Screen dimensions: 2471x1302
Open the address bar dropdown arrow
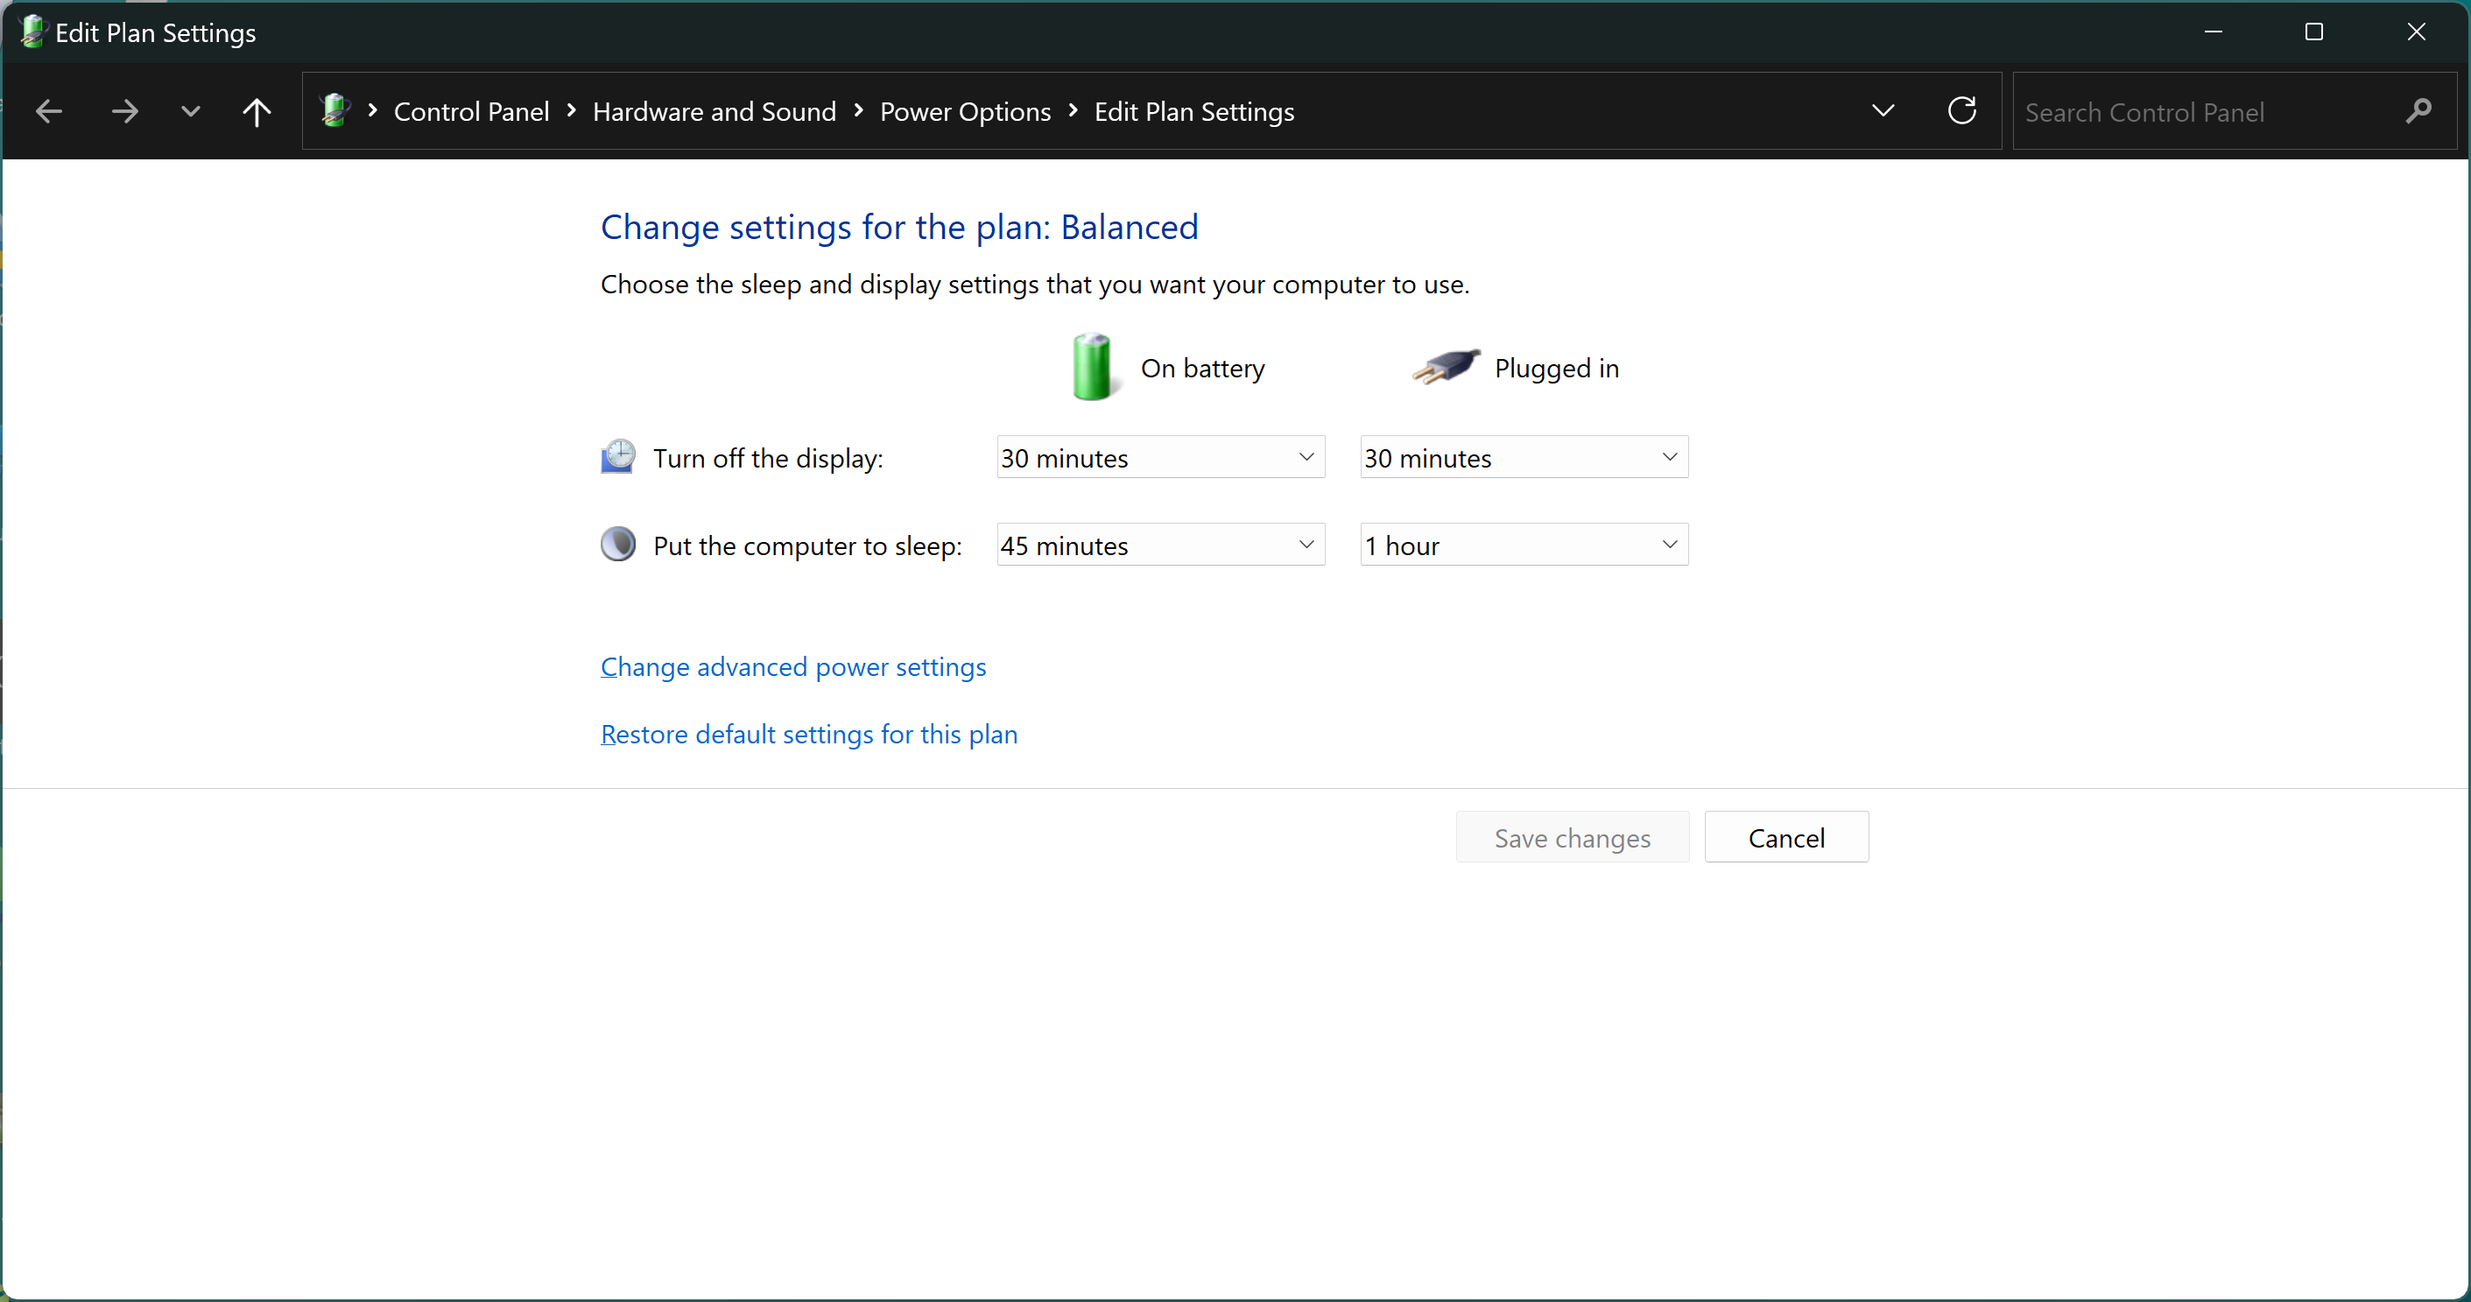click(1883, 110)
